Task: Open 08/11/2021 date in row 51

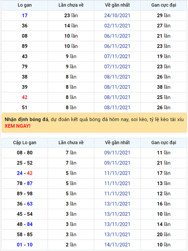Action: pos(117,108)
